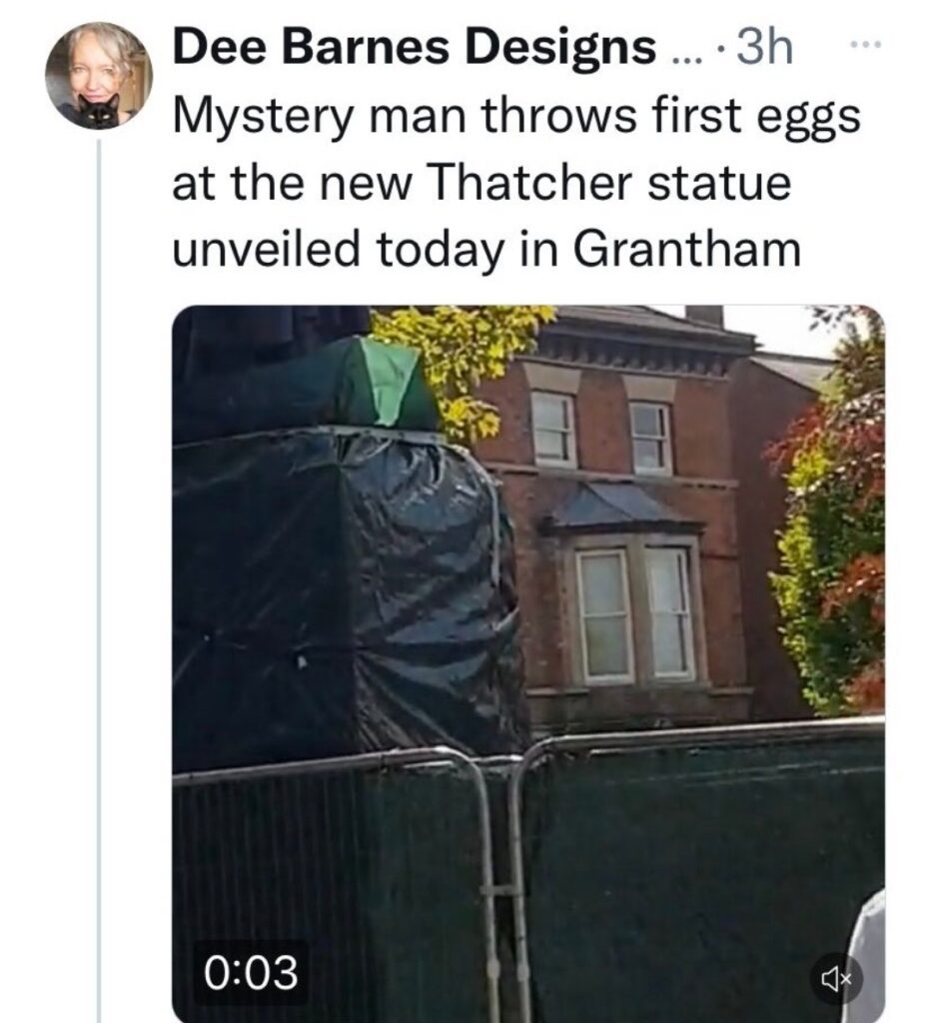
Task: Click the Dee Barnes Designs account name
Action: pos(415,47)
